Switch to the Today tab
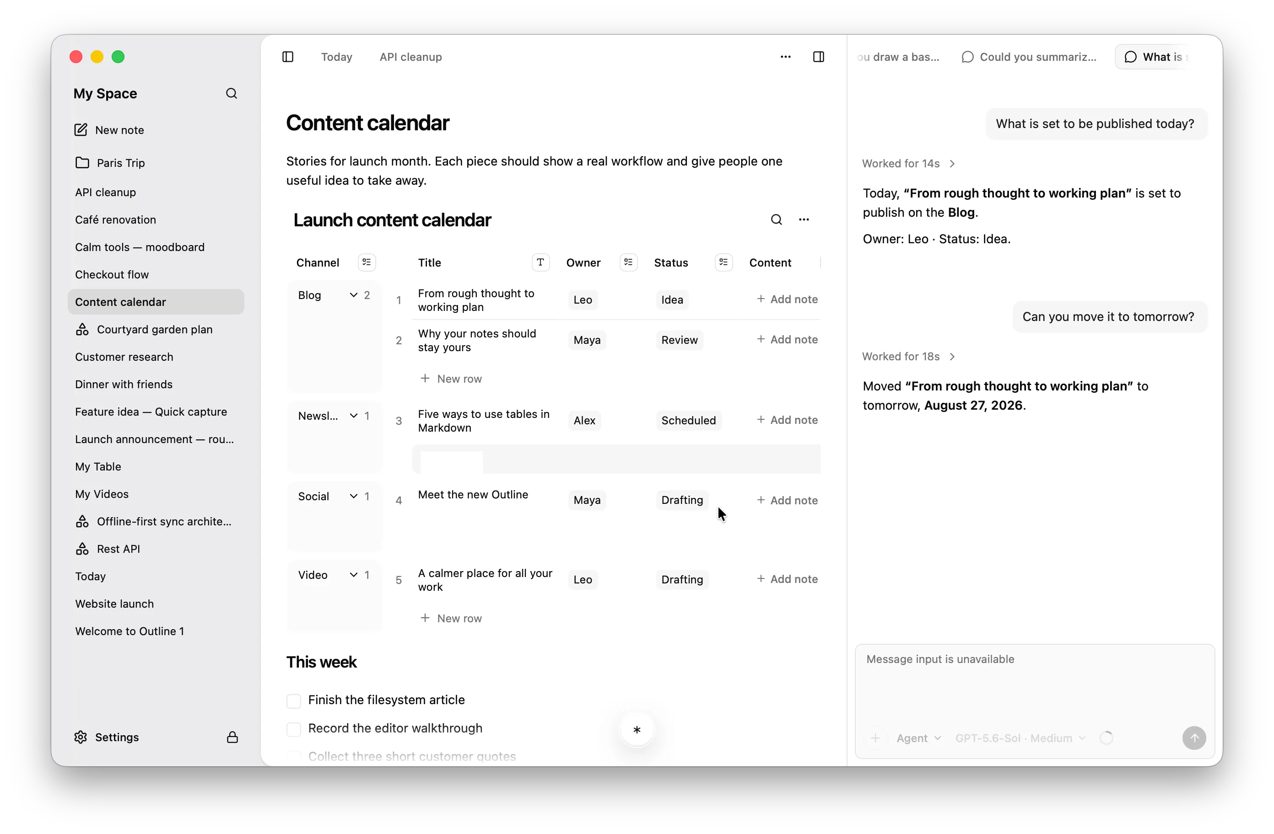Screen dimensions: 1274x834 click(336, 57)
